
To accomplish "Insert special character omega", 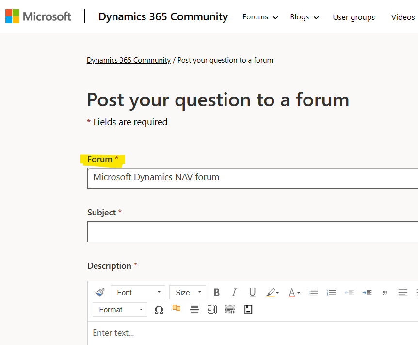I will pyautogui.click(x=159, y=310).
